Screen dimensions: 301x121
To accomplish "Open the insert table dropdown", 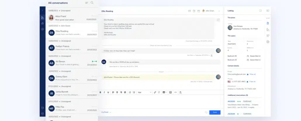I will point(165,92).
